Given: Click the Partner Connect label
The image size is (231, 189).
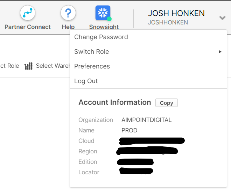Looking at the screenshot, I should pyautogui.click(x=28, y=27).
